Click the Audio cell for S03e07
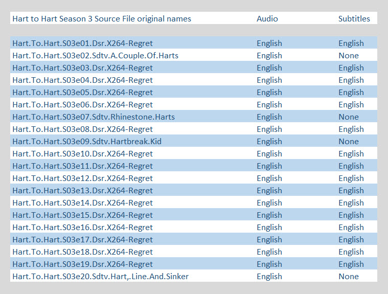The width and height of the screenshot is (388, 294). [269, 117]
